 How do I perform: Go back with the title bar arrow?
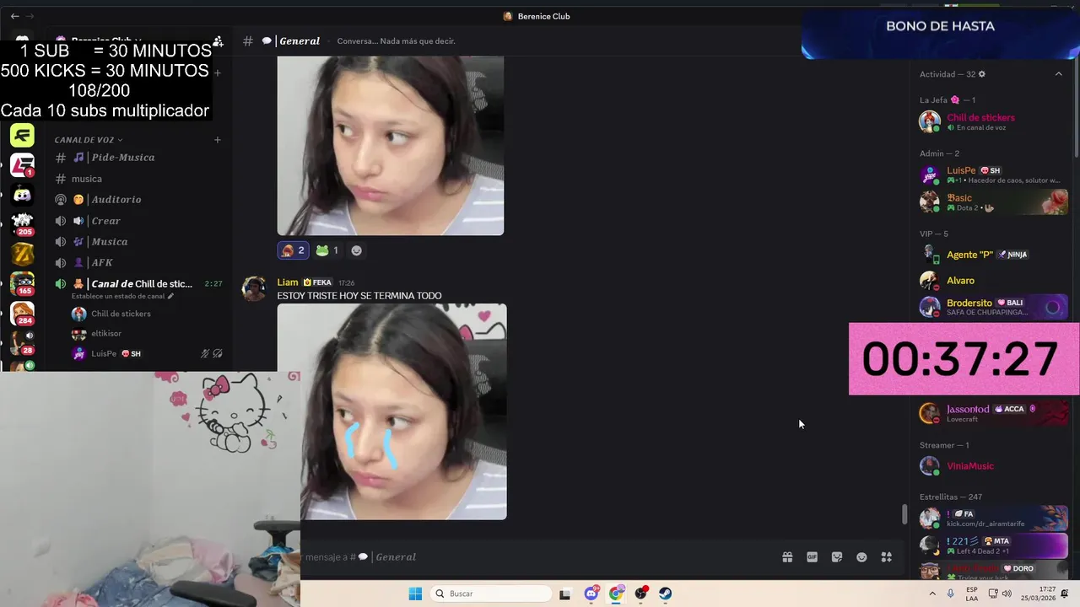coord(14,16)
